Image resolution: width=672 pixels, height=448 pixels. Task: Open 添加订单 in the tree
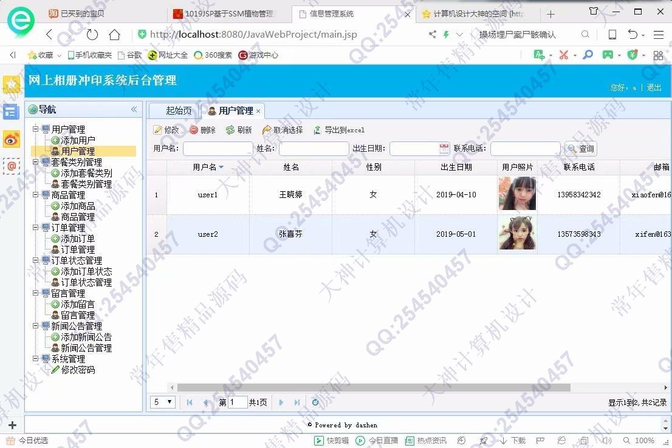tap(78, 239)
